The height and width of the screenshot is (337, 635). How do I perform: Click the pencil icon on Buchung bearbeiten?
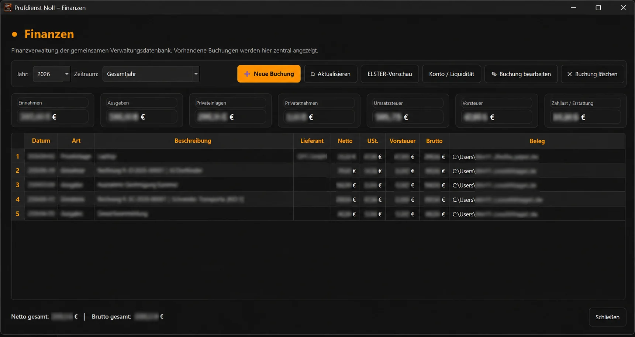[x=494, y=74]
